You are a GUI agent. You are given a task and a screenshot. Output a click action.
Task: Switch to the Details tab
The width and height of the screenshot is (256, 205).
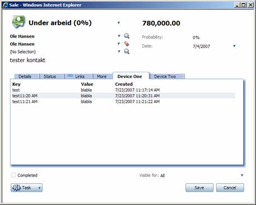point(25,76)
